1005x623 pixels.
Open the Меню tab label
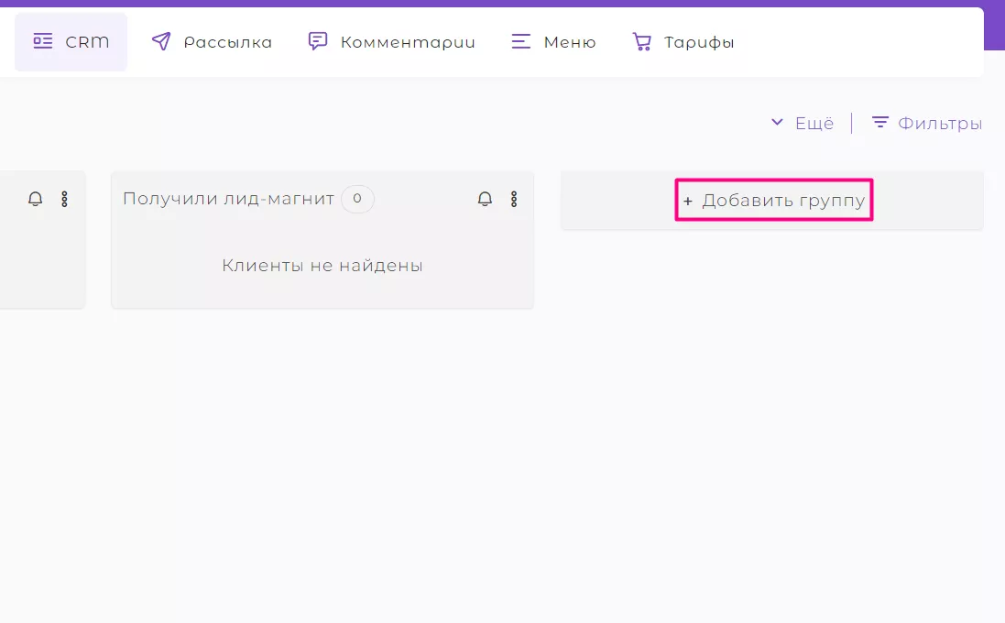tap(570, 42)
